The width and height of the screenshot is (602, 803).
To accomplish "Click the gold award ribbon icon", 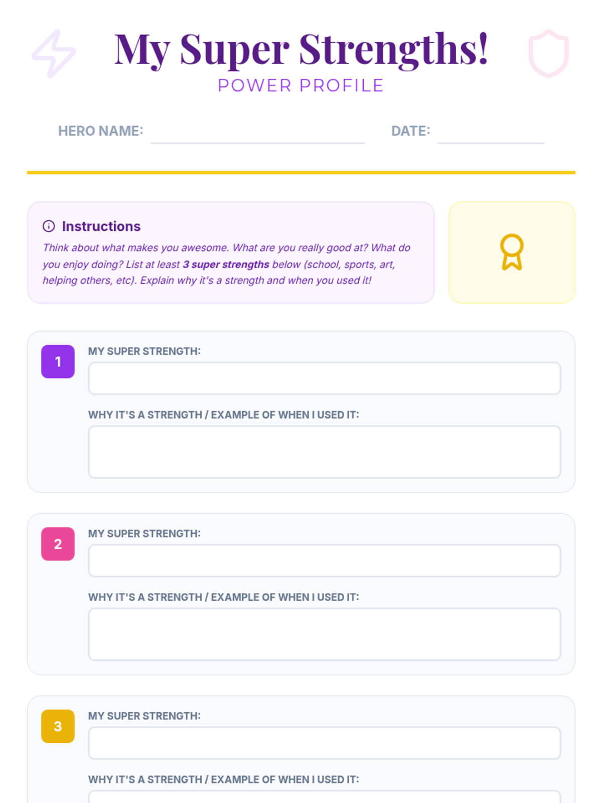I will [x=511, y=252].
